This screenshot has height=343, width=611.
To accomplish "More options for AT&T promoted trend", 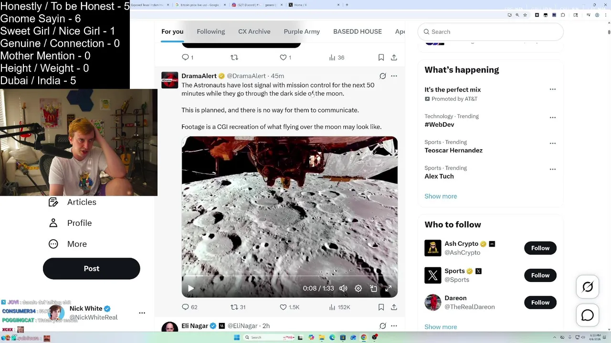I will 552,89.
